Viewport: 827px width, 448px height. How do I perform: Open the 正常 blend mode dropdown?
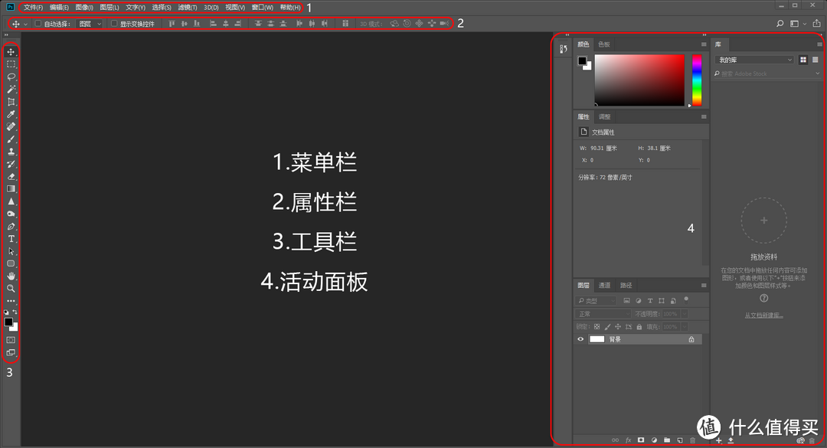[x=601, y=313]
